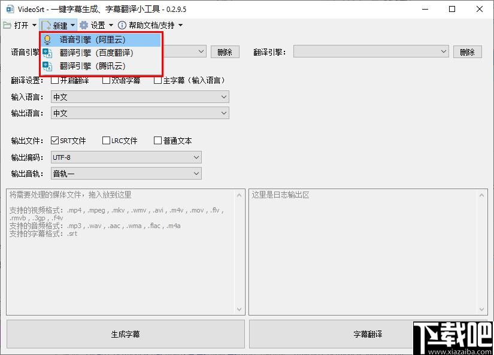Open the 打开 menu
The image size is (494, 355).
(20, 25)
